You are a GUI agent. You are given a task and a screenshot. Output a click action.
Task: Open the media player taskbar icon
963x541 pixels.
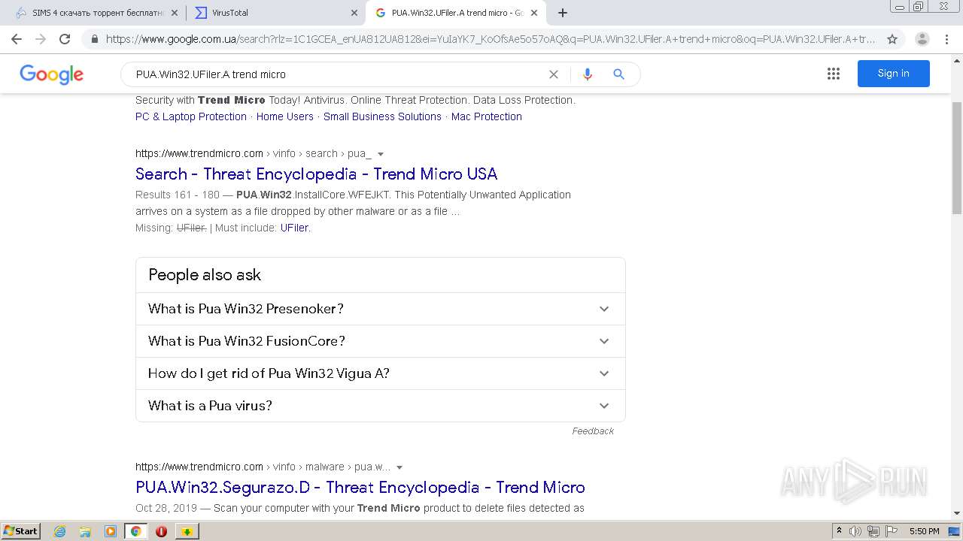click(x=111, y=531)
